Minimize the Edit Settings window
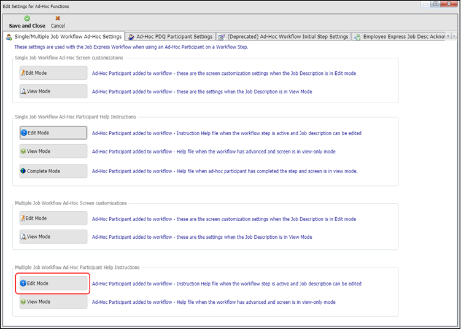461x329 pixels. pos(425,4)
